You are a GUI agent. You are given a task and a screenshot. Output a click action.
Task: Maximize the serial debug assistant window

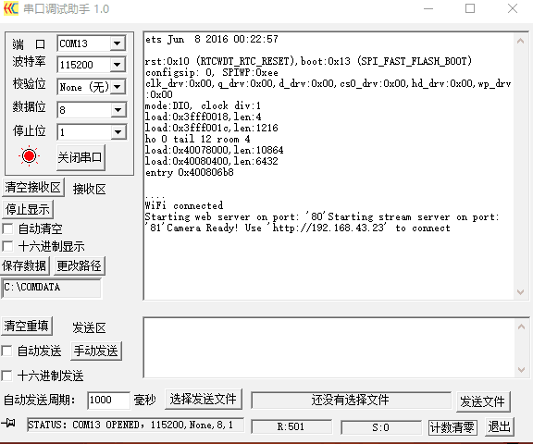coord(470,8)
